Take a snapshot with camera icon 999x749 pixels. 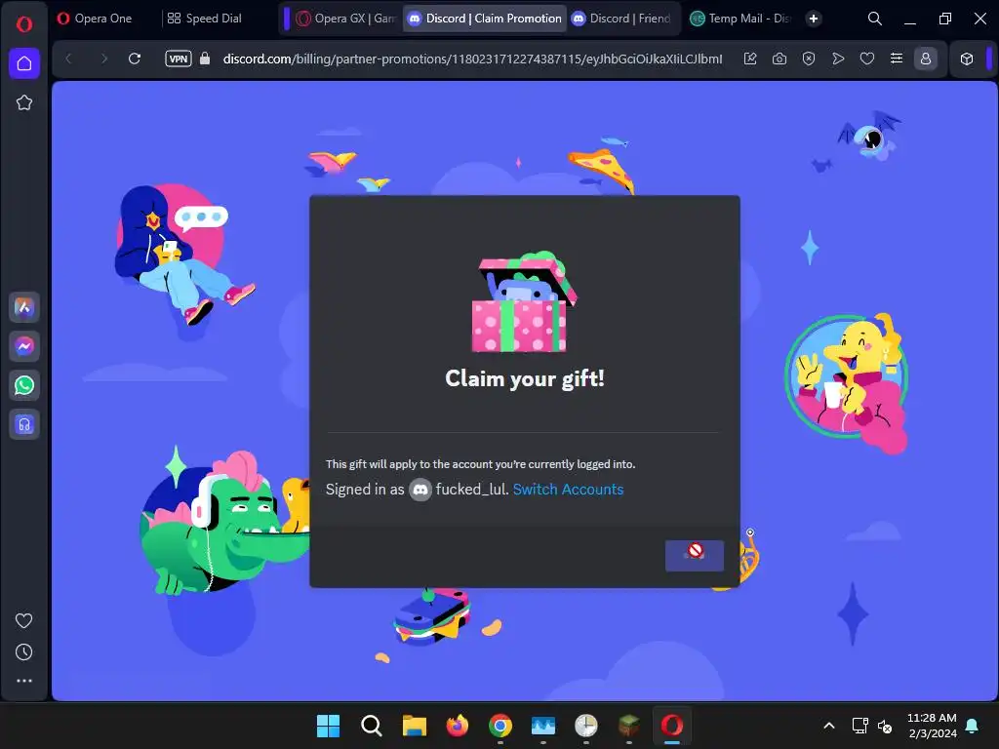pos(779,59)
